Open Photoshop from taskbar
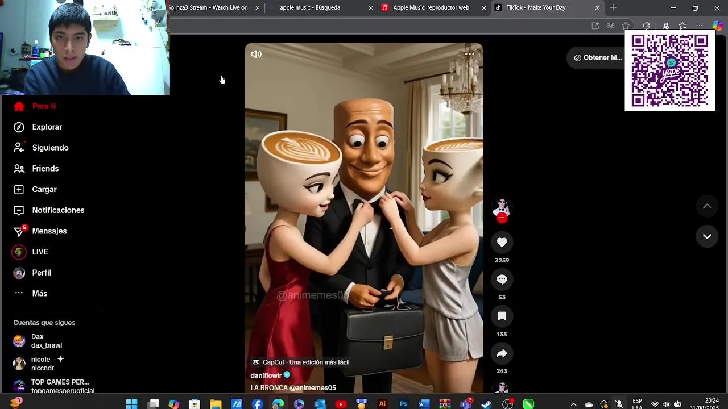The height and width of the screenshot is (409, 728). [403, 404]
